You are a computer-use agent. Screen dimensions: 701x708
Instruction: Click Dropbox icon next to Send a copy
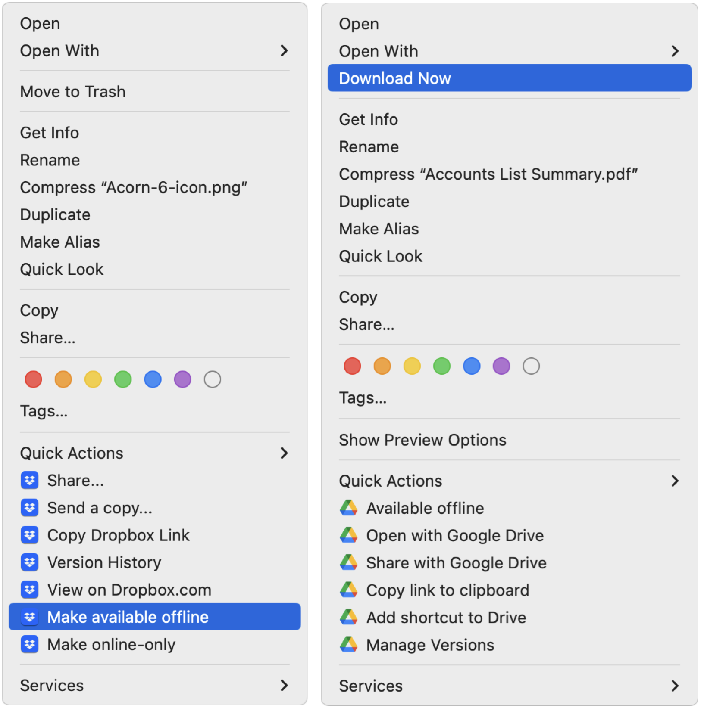coord(29,508)
